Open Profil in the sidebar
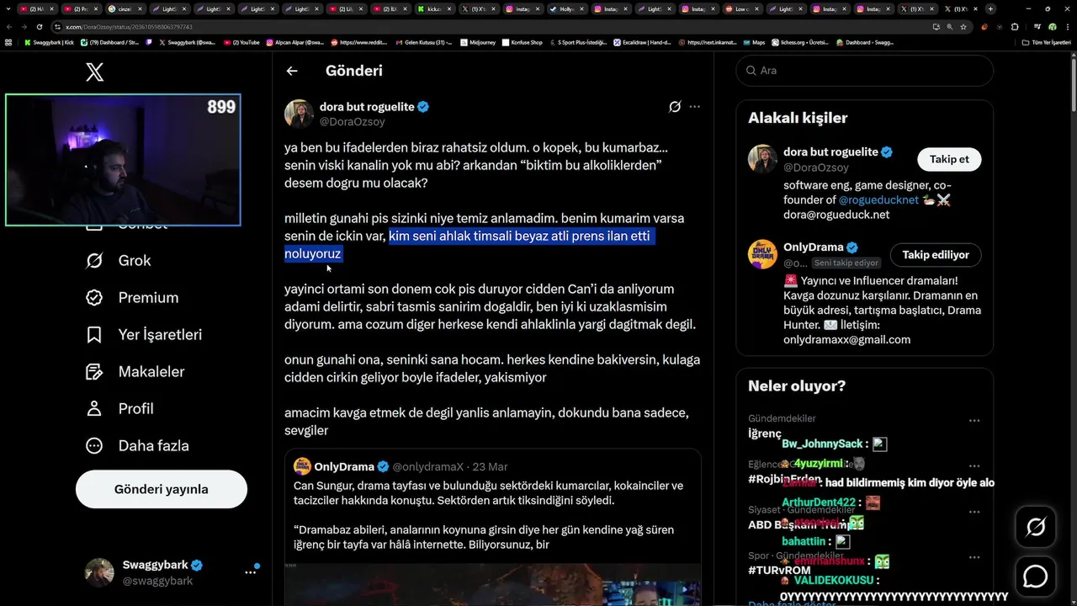Screen dimensions: 1077x606 [119, 409]
